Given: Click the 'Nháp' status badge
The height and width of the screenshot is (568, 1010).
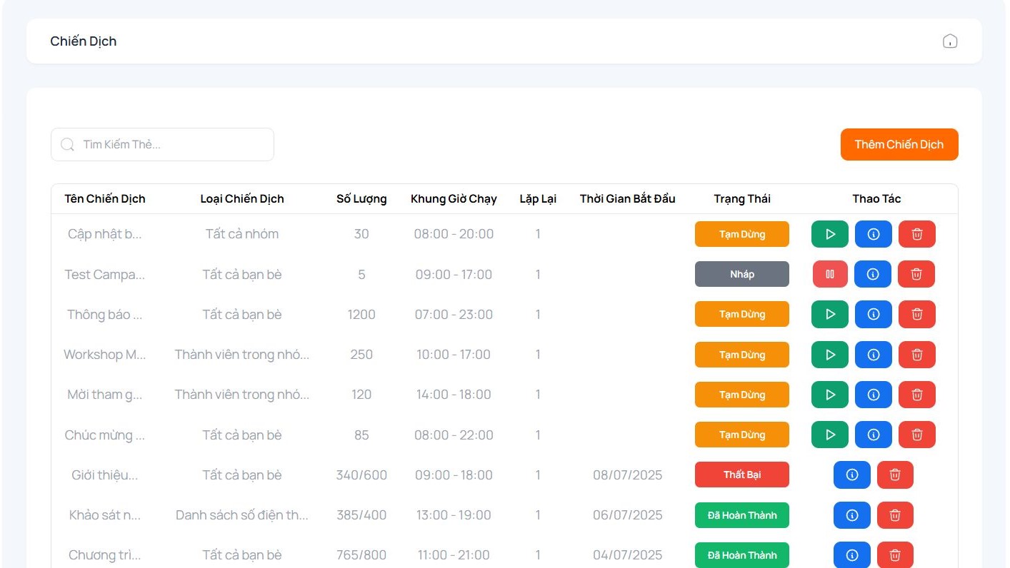Looking at the screenshot, I should click(741, 274).
